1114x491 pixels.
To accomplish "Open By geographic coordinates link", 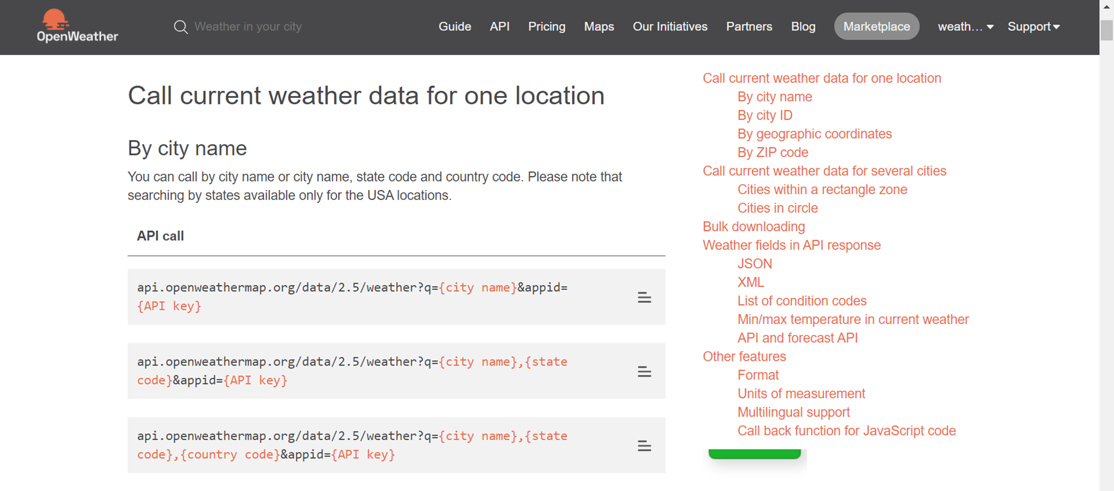I will point(814,134).
